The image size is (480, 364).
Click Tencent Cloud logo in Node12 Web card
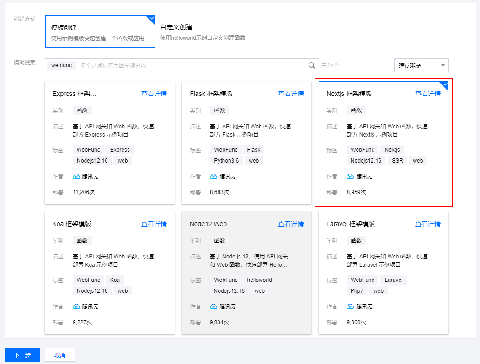[x=213, y=306]
